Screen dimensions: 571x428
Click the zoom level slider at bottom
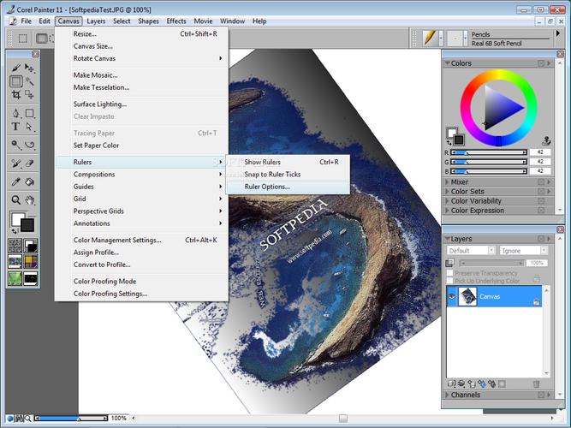pyautogui.click(x=71, y=419)
